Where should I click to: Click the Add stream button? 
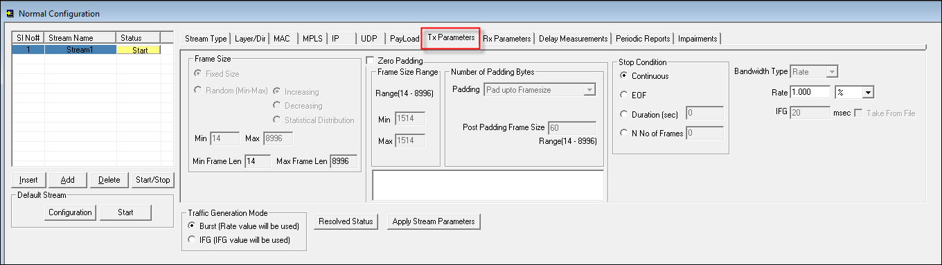point(68,180)
